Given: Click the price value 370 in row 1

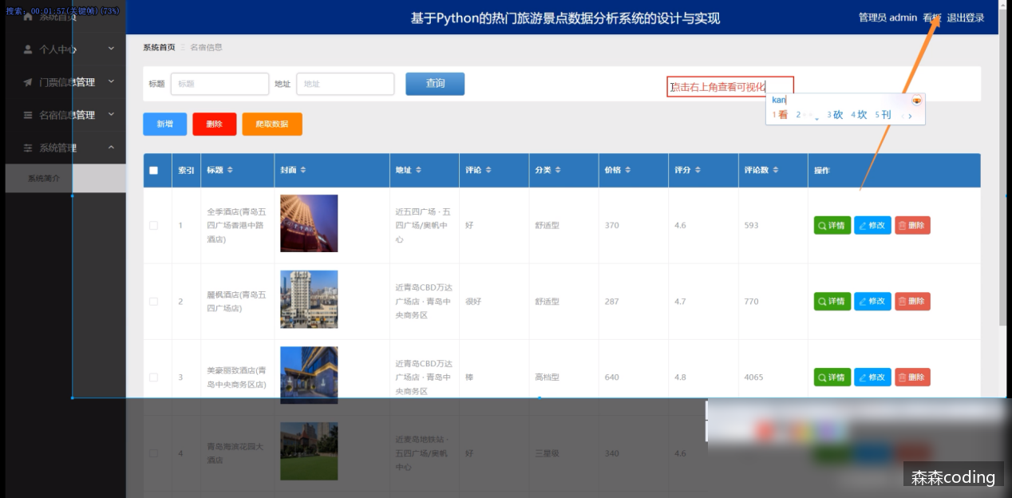Looking at the screenshot, I should [612, 226].
